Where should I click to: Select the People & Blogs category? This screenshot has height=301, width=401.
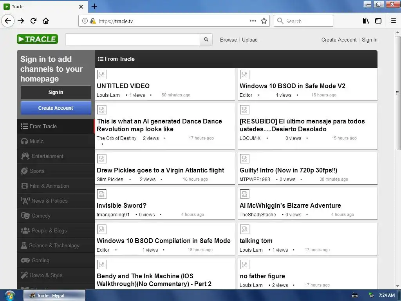[x=56, y=230]
